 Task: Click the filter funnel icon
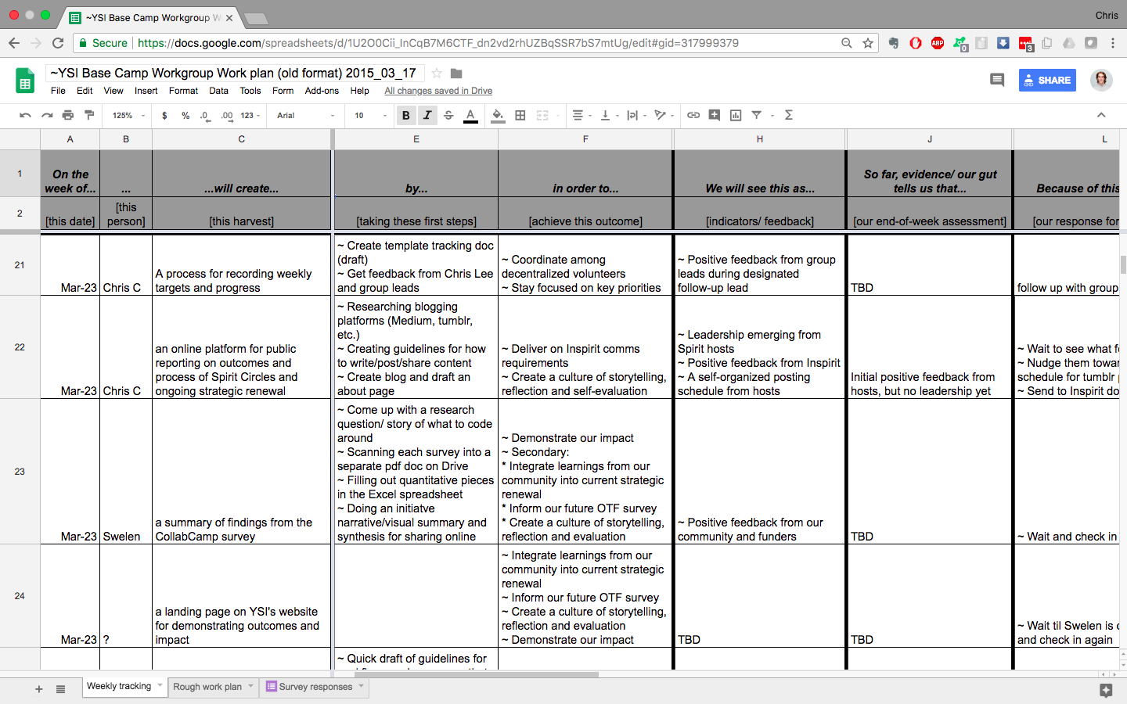(757, 115)
